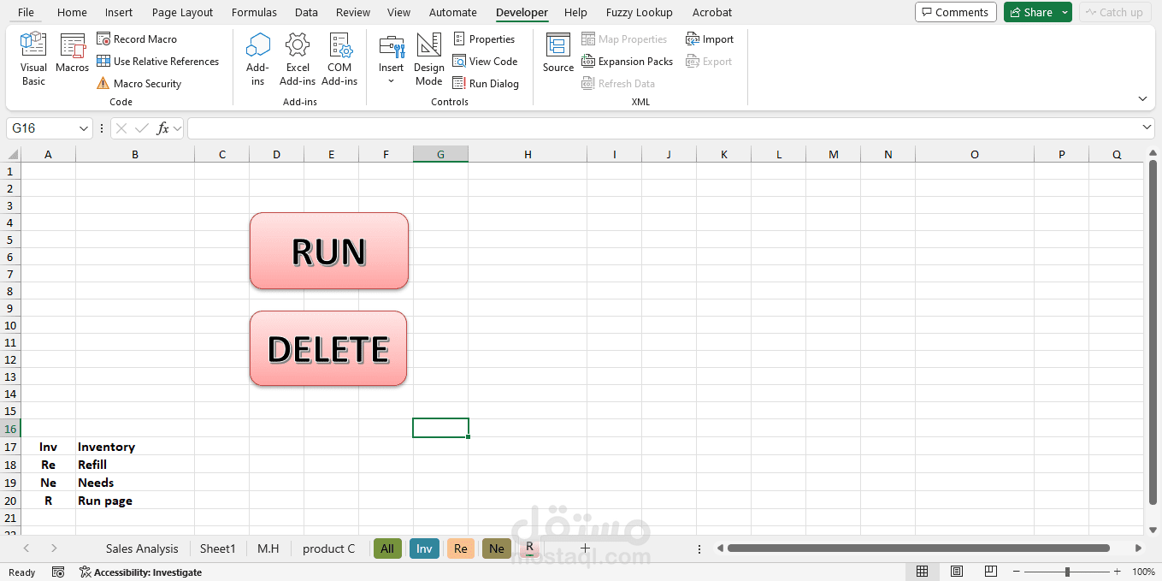The width and height of the screenshot is (1162, 581).
Task: Collapse the ribbon with the chevron
Action: 1142,98
